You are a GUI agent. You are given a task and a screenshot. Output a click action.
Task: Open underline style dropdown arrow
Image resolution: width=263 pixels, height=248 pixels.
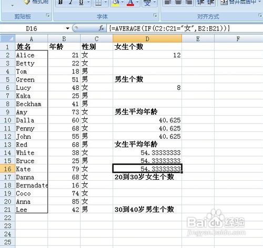pos(89,3)
